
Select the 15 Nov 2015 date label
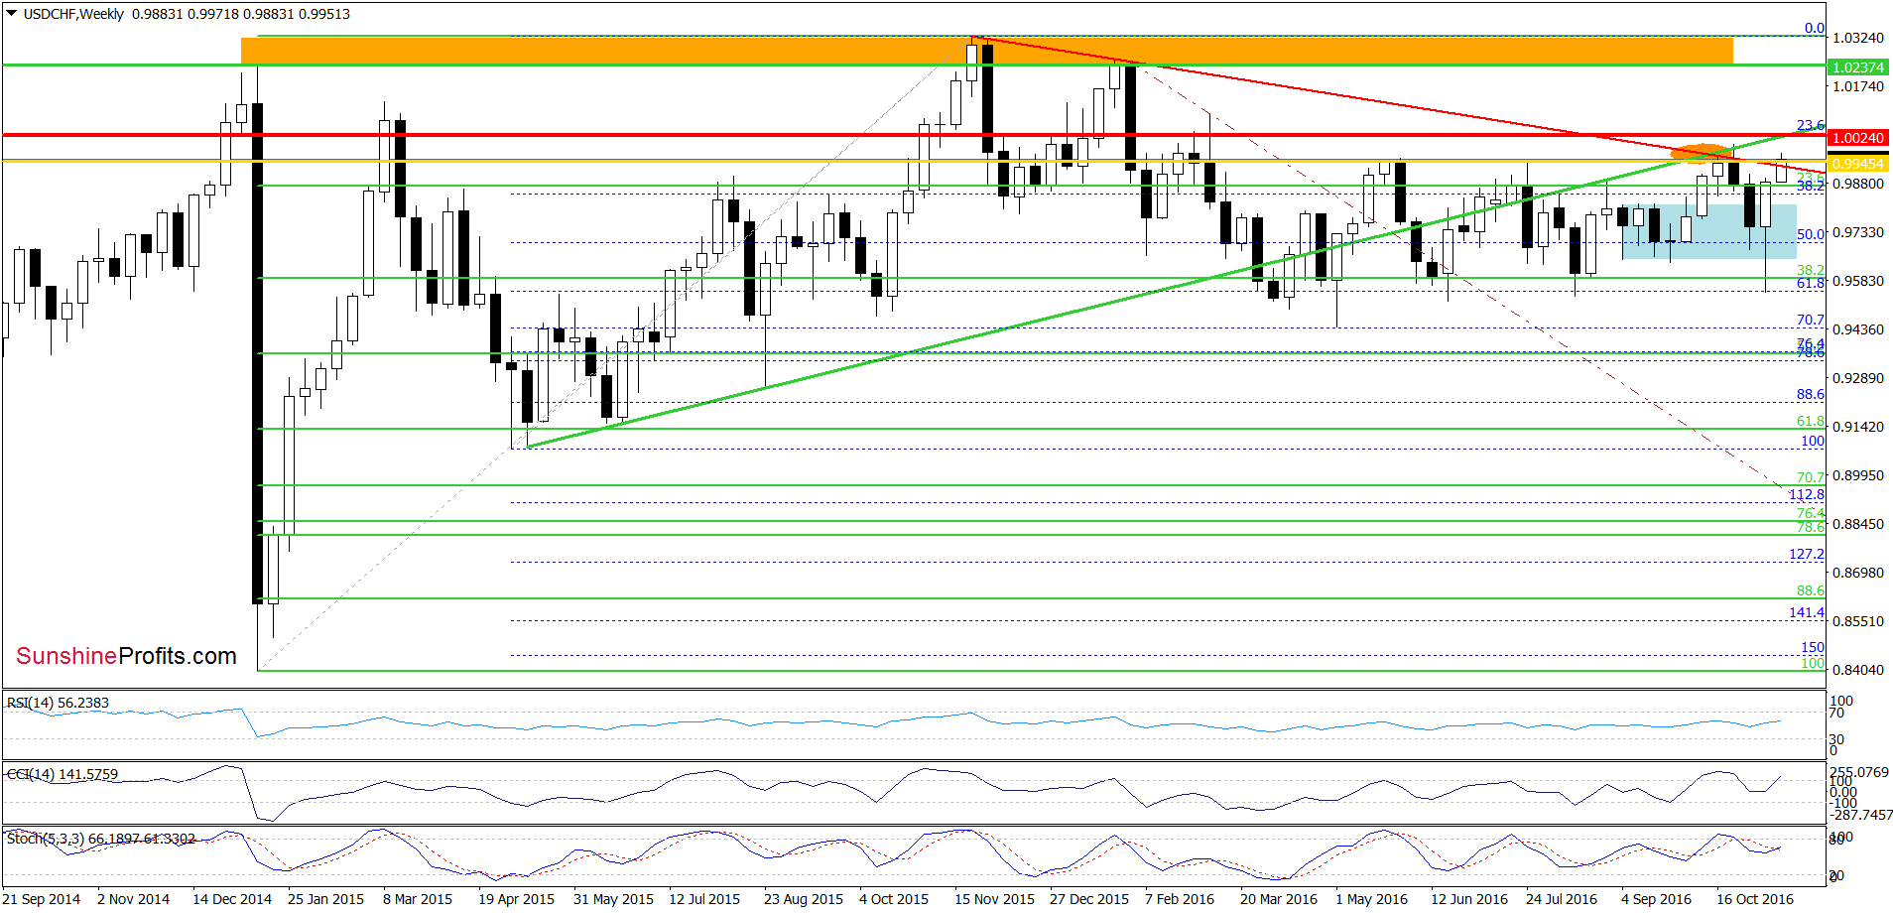point(994,899)
